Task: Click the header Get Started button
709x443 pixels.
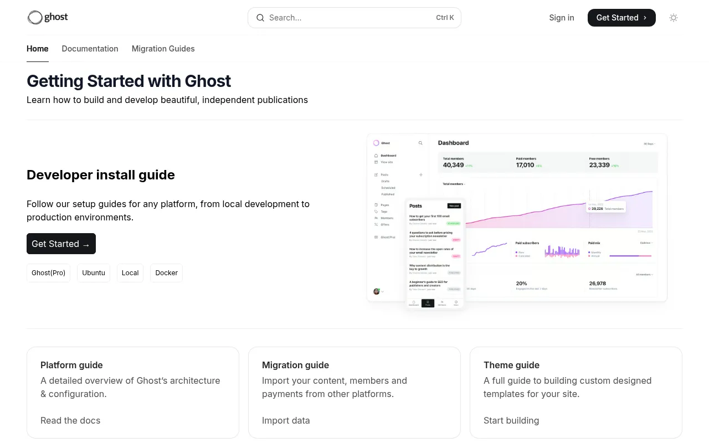Action: [621, 18]
